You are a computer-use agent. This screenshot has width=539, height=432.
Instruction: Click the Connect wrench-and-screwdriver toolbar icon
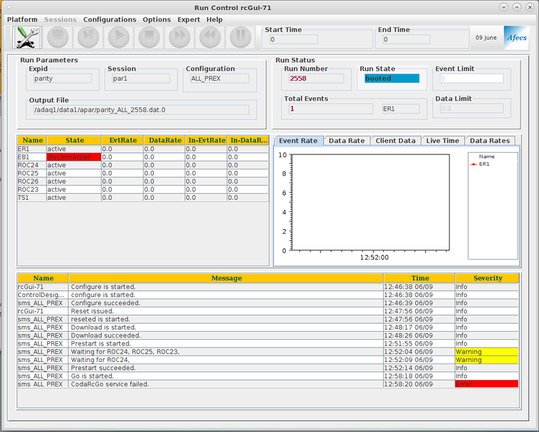[x=27, y=37]
